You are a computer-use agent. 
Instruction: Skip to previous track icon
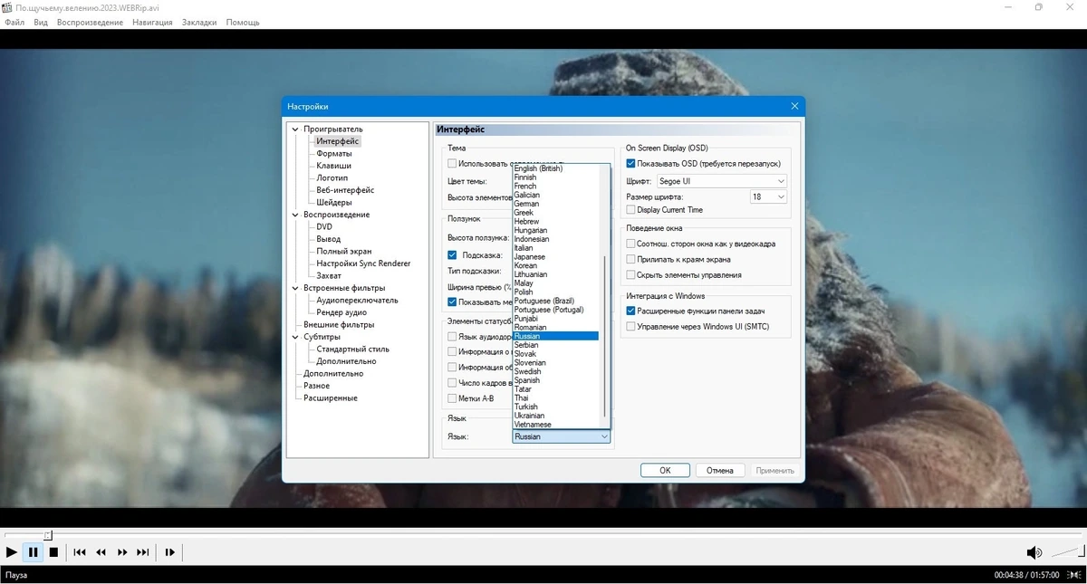[x=80, y=552]
